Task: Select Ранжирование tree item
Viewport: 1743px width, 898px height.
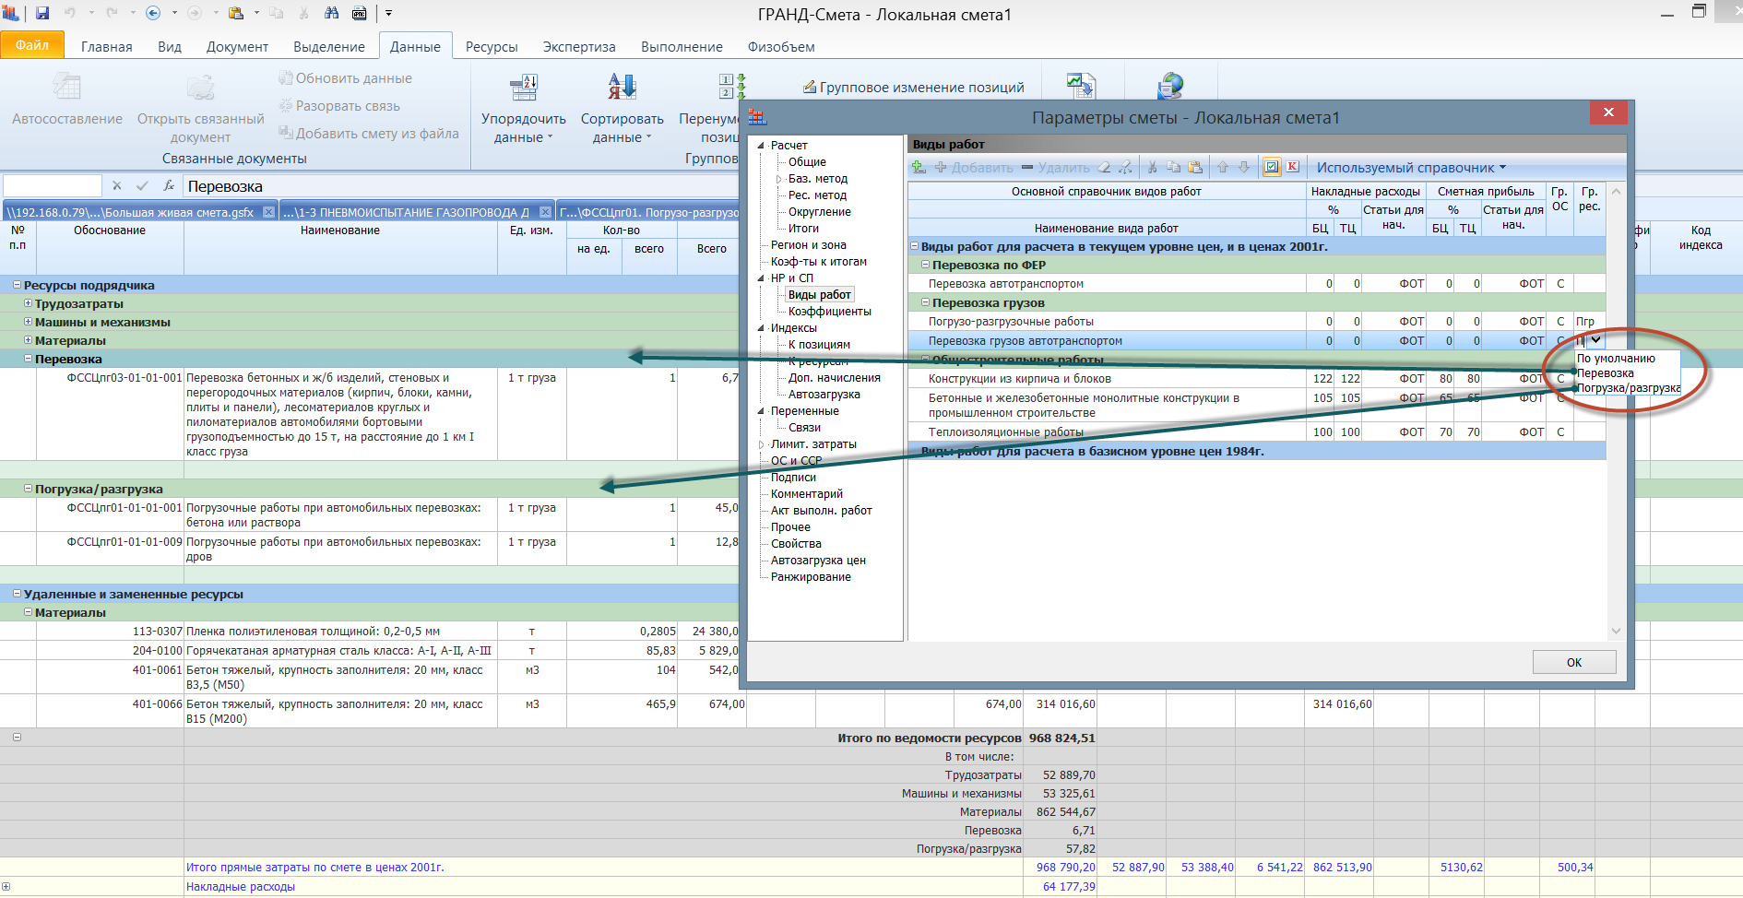Action: point(811,577)
